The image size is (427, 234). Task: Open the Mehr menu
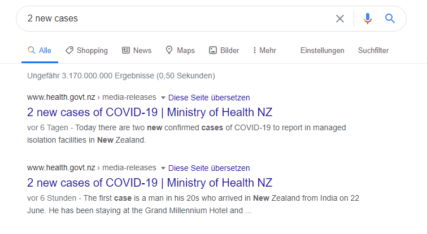(x=264, y=50)
